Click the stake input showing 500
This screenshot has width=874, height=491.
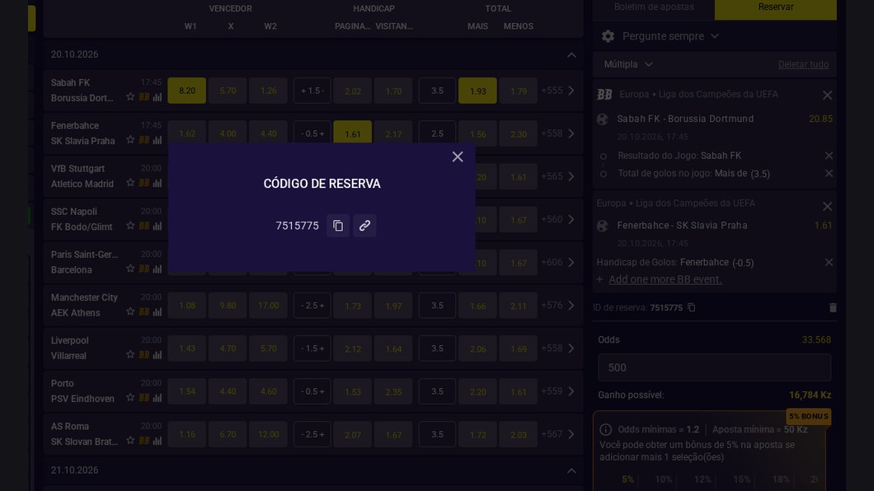[714, 367]
